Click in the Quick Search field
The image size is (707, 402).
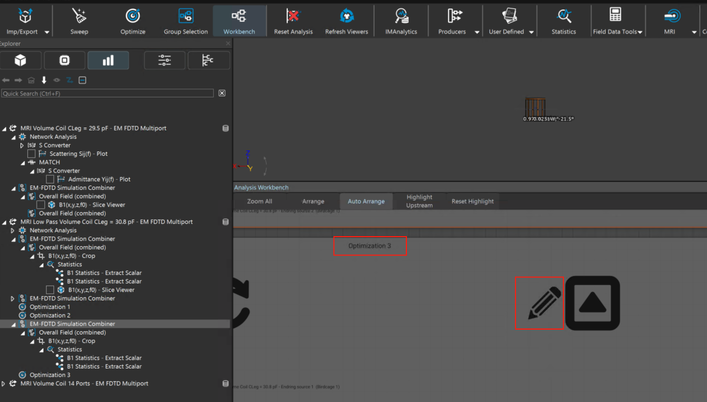[x=107, y=94]
